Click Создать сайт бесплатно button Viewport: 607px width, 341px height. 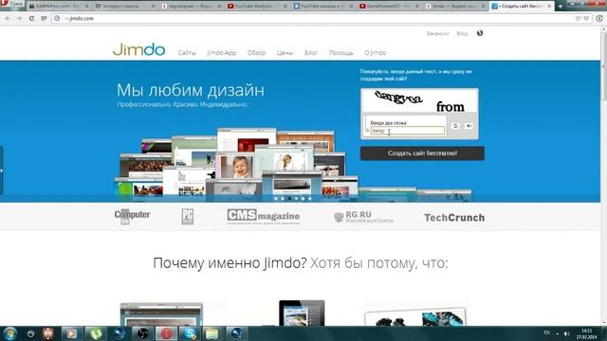[x=422, y=153]
